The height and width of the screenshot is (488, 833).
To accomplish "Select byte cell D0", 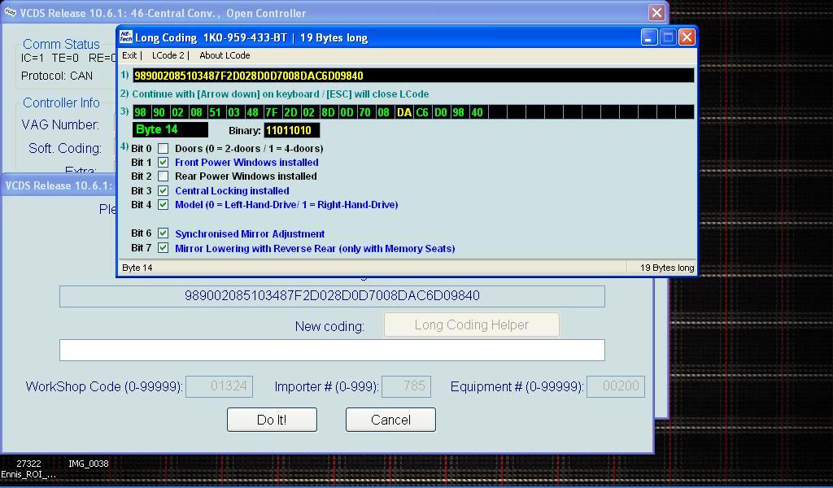I will pyautogui.click(x=440, y=112).
